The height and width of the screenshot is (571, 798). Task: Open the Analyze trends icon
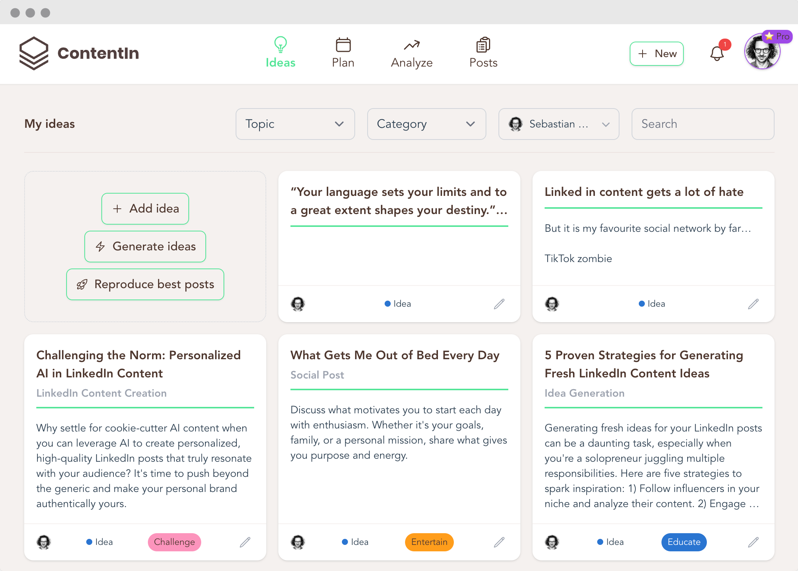coord(411,45)
